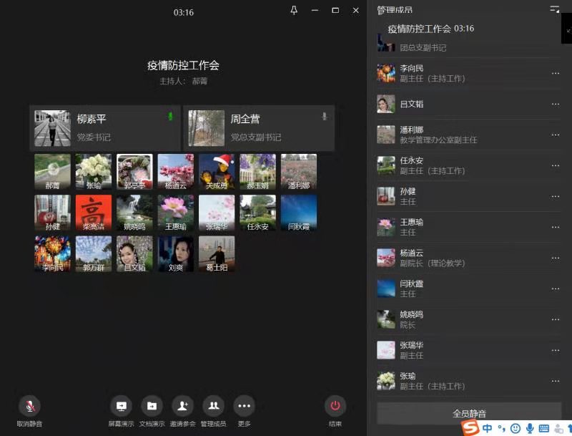Open 文档演示 document presentation
Viewport: 572px width, 436px height.
(x=152, y=407)
